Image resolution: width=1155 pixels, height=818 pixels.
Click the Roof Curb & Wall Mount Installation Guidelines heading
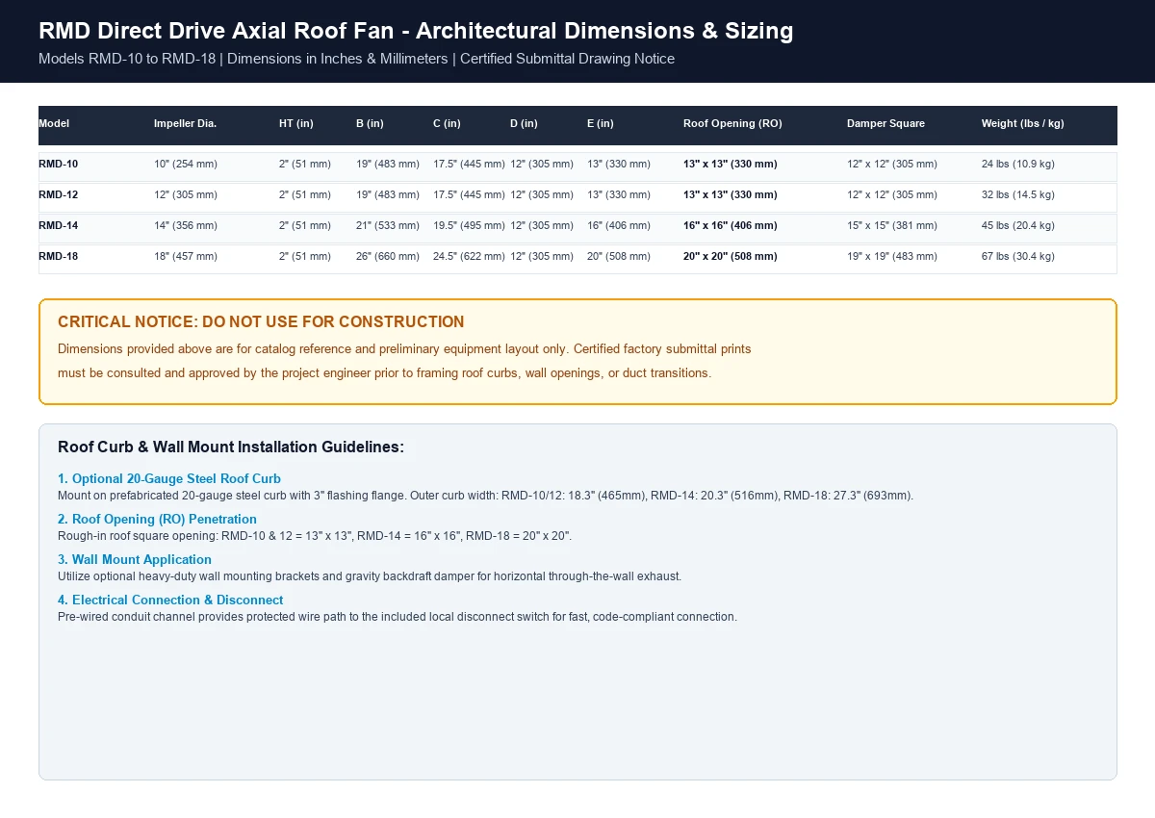[x=231, y=447]
